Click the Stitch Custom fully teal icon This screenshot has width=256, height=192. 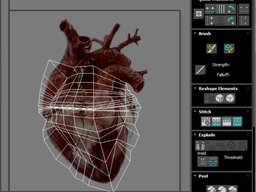point(237,122)
